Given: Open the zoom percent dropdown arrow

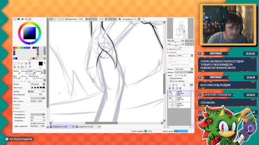Looking at the screenshot, I should coord(86,19).
